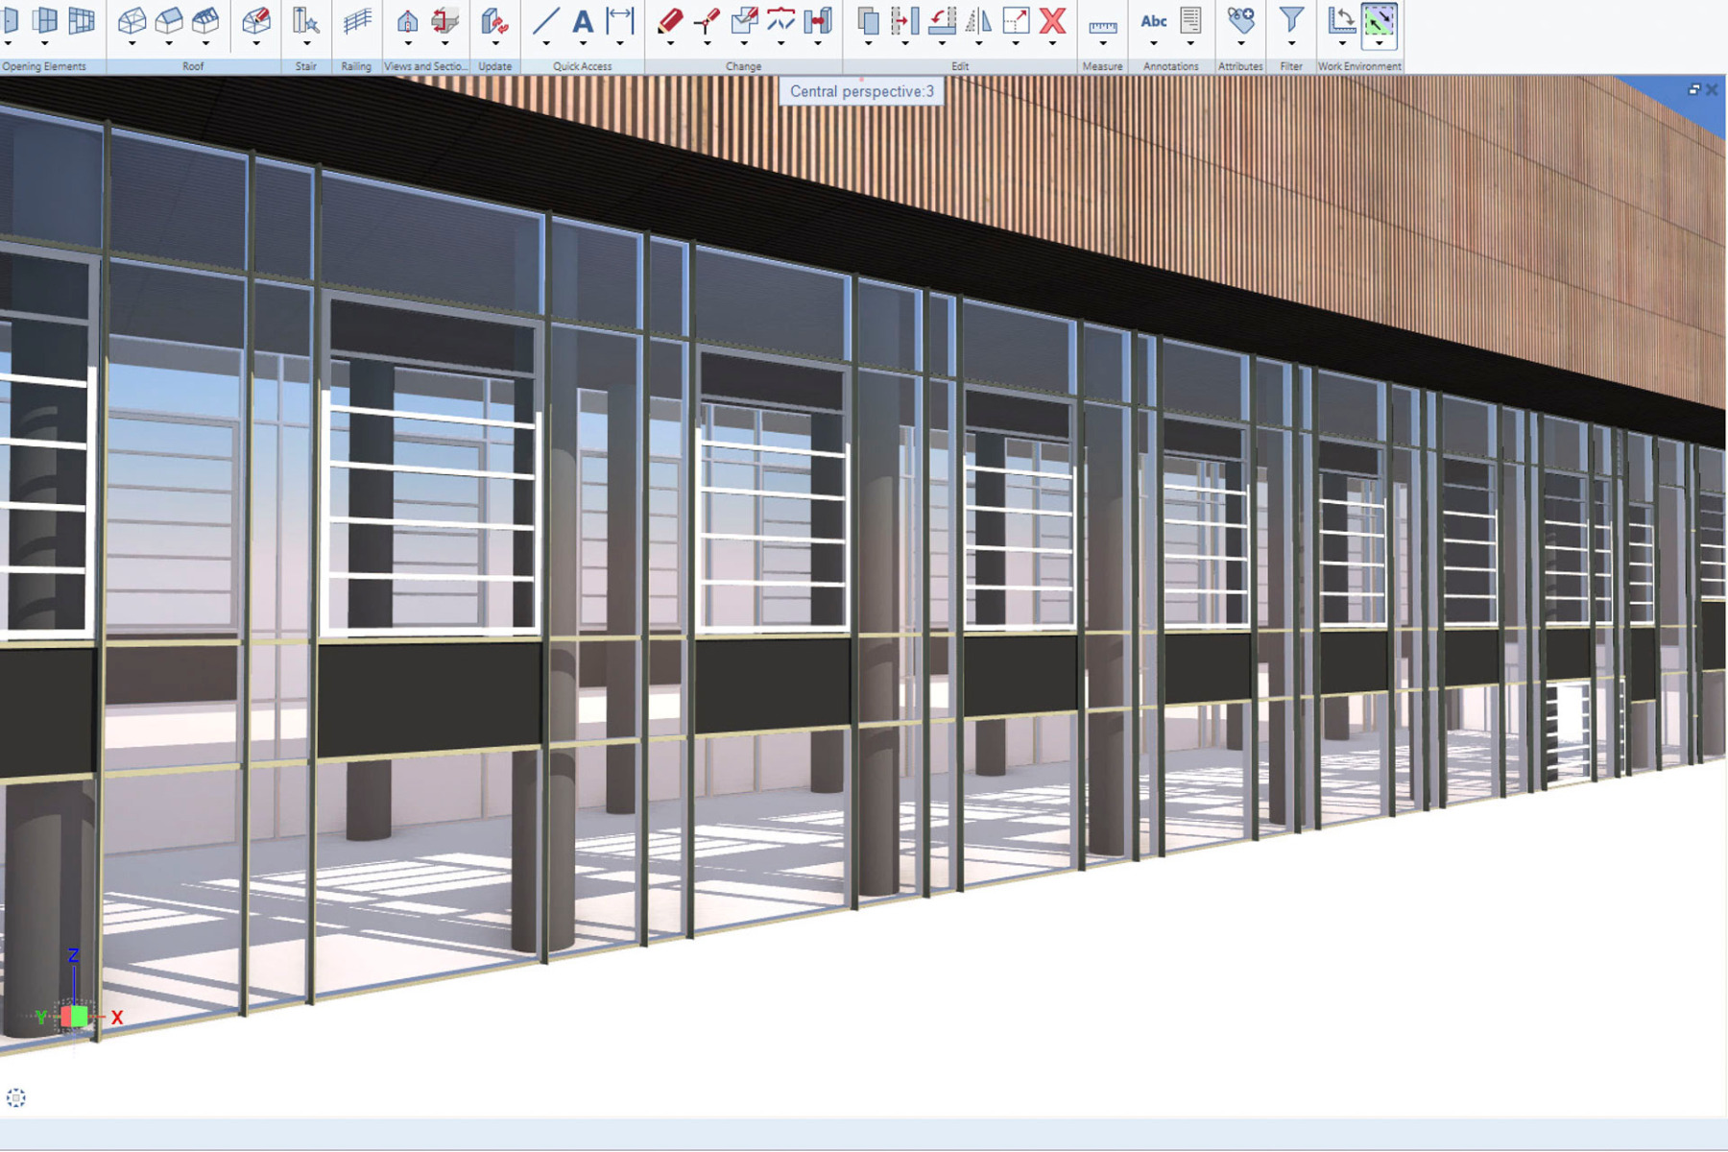Open the Stair tool dropdown arrow

pyautogui.click(x=307, y=44)
